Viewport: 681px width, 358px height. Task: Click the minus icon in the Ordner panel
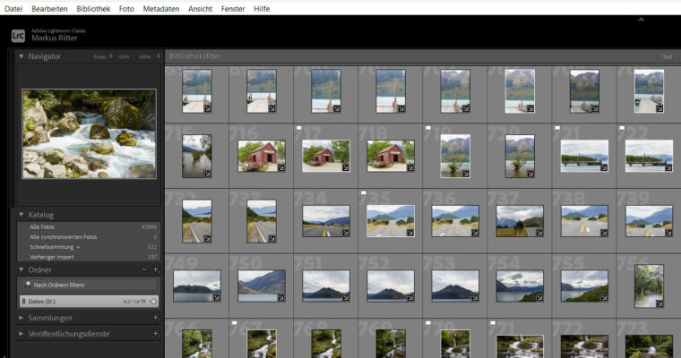pyautogui.click(x=144, y=269)
